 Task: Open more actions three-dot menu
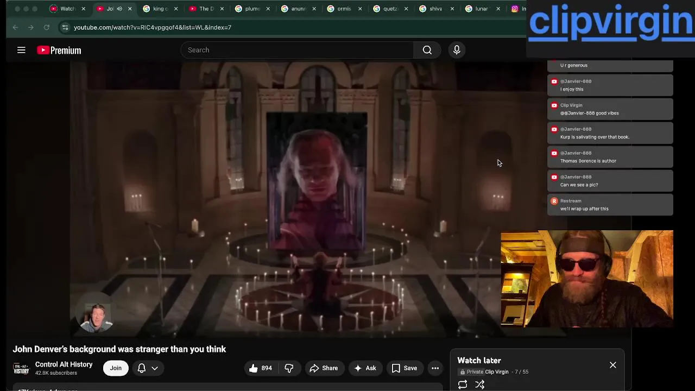435,368
